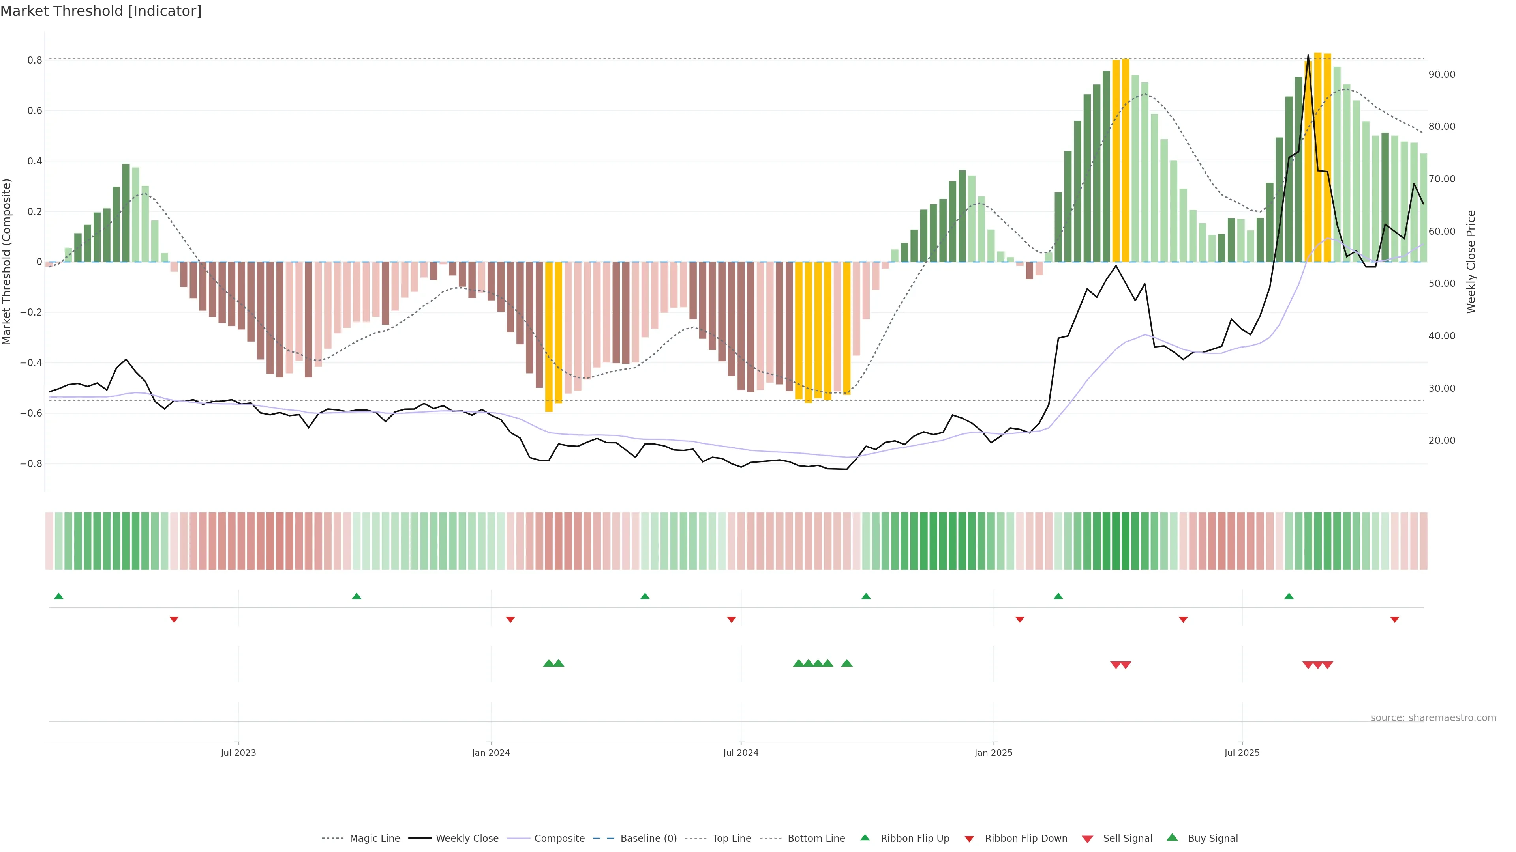Image resolution: width=1516 pixels, height=852 pixels.
Task: Click the Ribbon Flip Down legend triangle icon
Action: (x=969, y=839)
